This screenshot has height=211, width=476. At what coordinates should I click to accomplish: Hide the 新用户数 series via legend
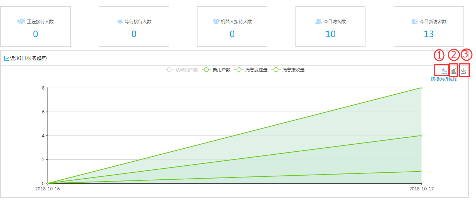pos(217,70)
